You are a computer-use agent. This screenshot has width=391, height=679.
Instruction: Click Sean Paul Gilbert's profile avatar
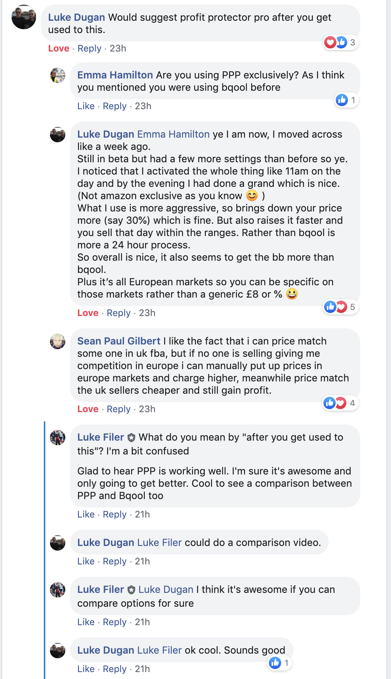(x=58, y=341)
